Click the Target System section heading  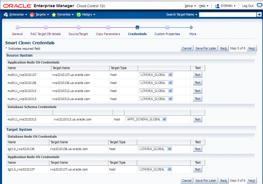(19, 130)
